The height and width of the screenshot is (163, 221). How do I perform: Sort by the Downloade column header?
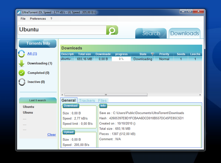pos(103,54)
